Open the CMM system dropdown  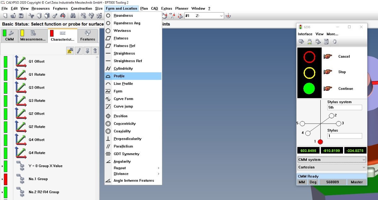tap(332, 160)
